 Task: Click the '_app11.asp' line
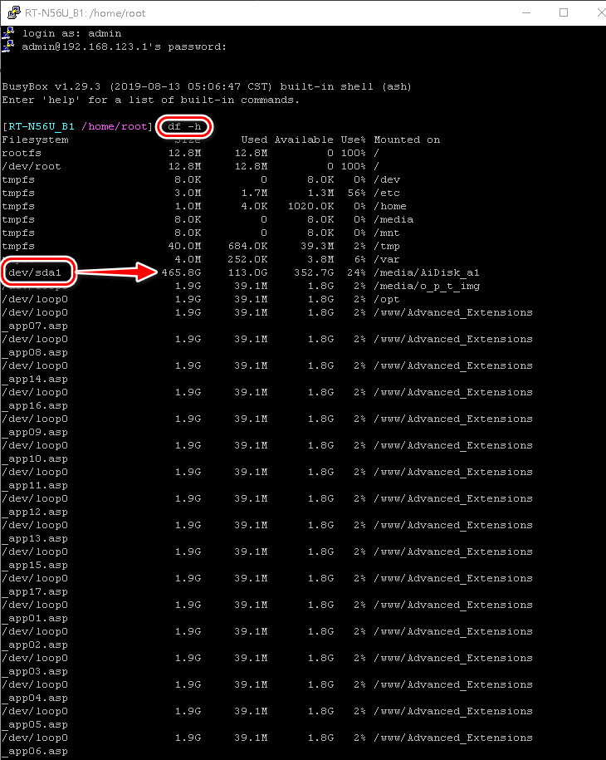pyautogui.click(x=35, y=486)
